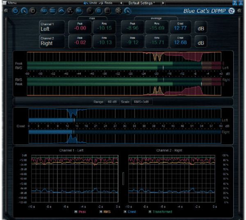Viewport: 246px width, 220px height.
Task: Open the Range 60 dB dropdown
Action: coord(112,102)
